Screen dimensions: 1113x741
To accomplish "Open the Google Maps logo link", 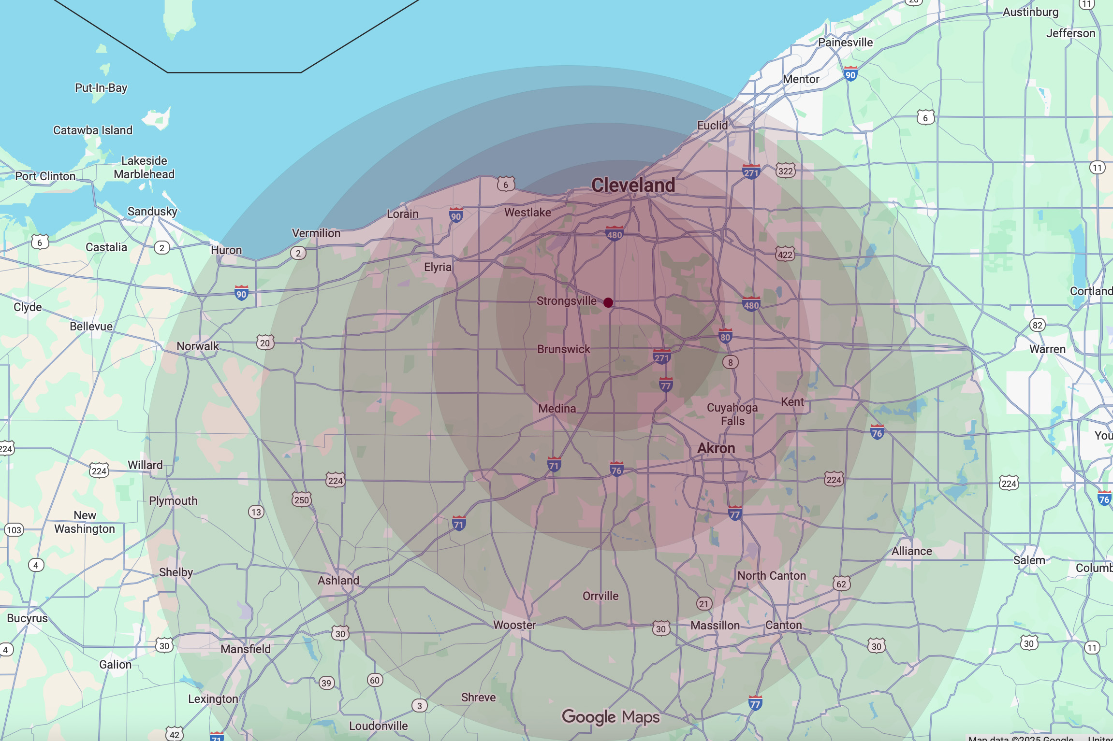I will [610, 717].
